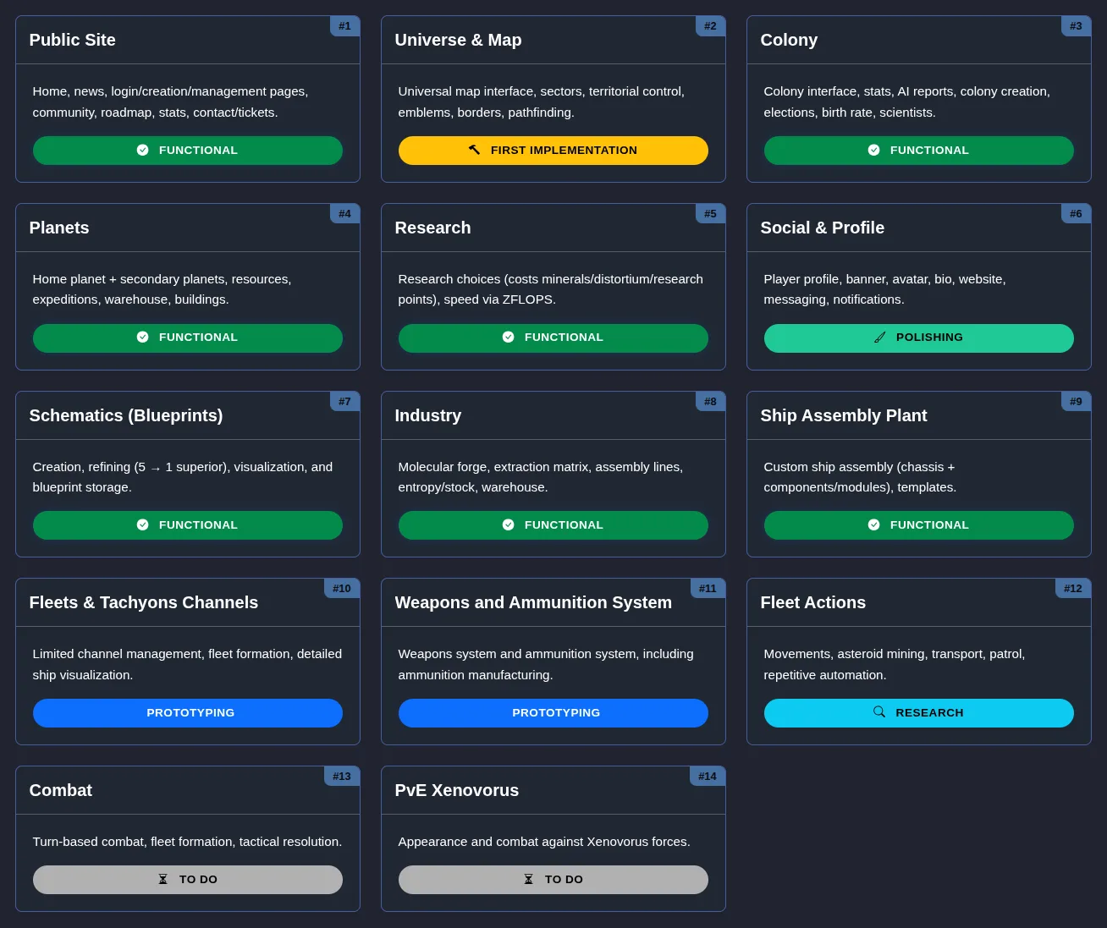Click the Functional status button on Colony card
The height and width of the screenshot is (928, 1107).
tap(919, 151)
